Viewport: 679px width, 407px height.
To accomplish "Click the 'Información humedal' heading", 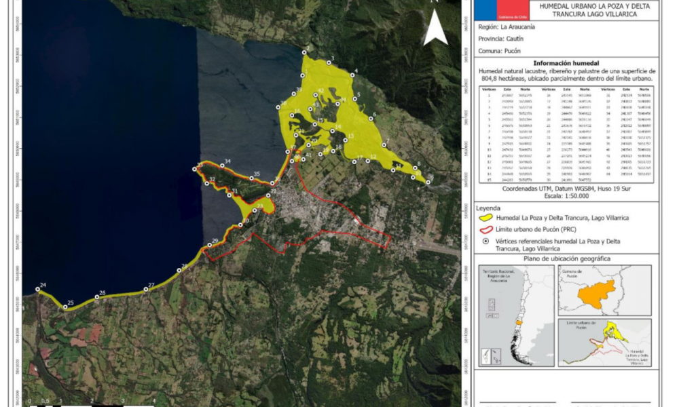I will coord(566,62).
